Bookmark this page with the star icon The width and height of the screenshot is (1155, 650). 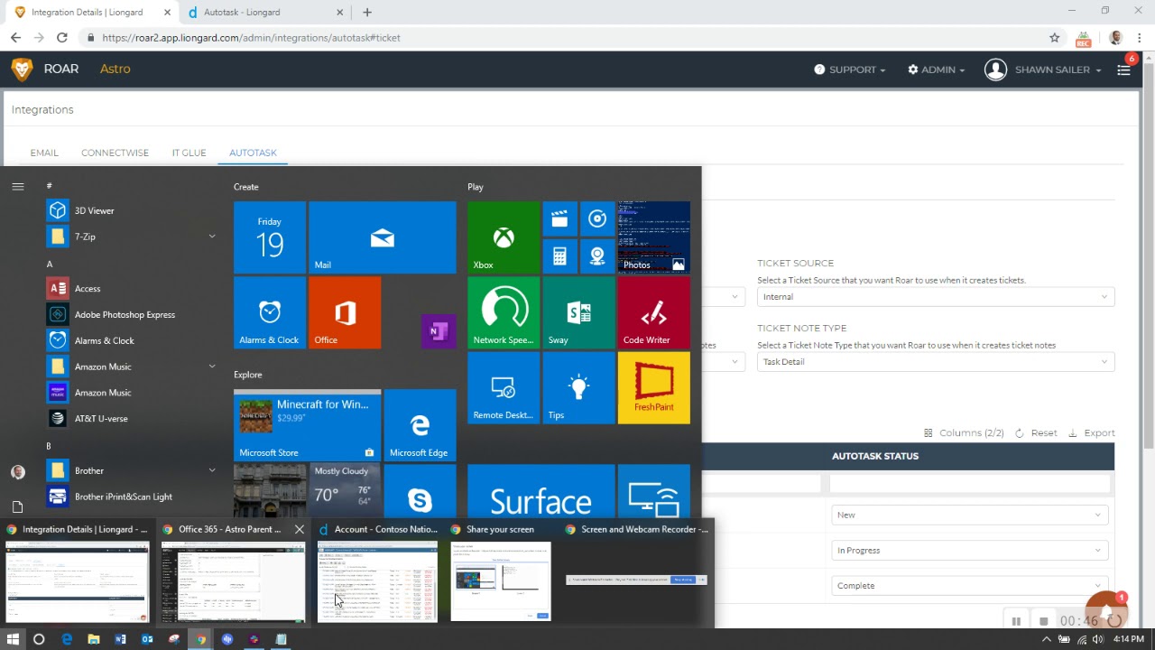click(x=1054, y=38)
